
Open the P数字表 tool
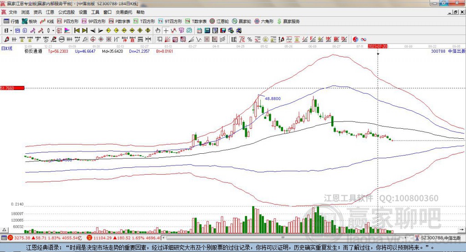pos(120,21)
